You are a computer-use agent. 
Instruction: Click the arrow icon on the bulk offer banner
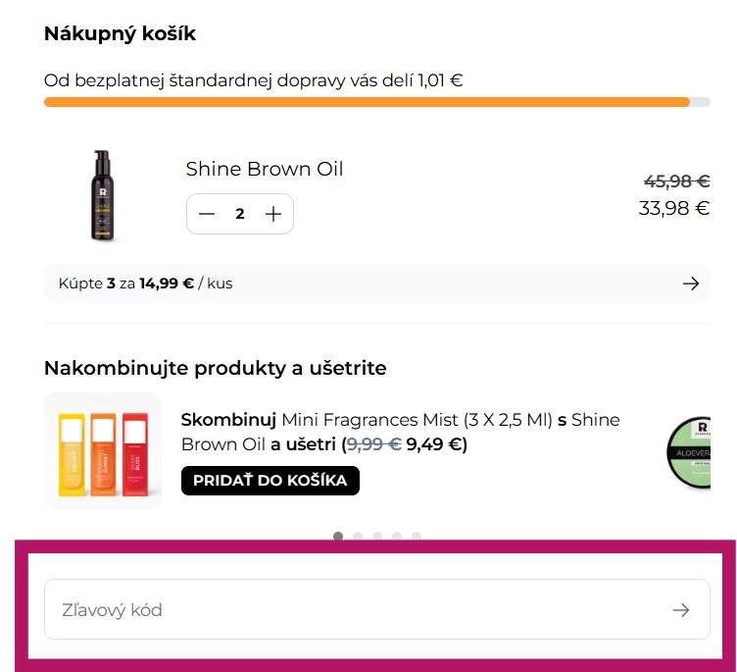(691, 284)
